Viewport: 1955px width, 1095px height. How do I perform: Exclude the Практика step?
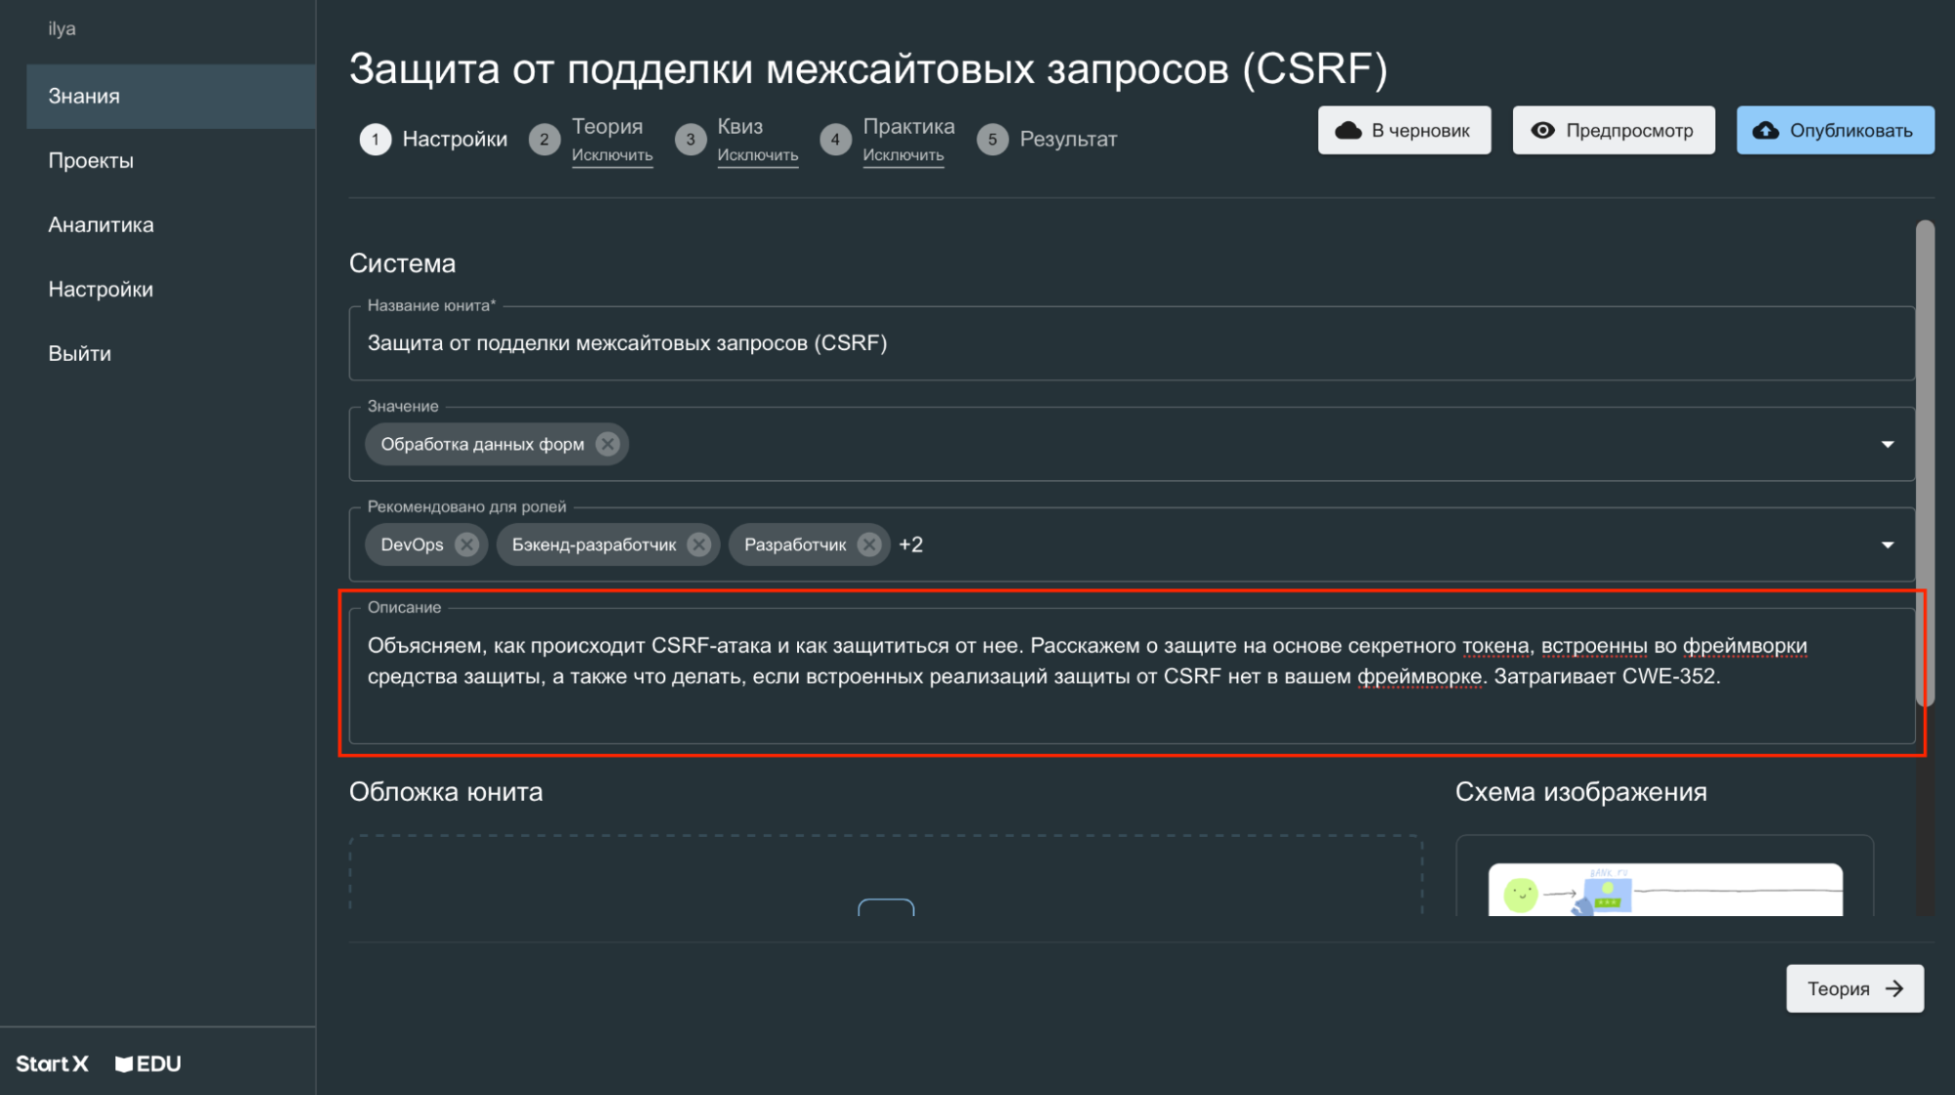(x=903, y=155)
